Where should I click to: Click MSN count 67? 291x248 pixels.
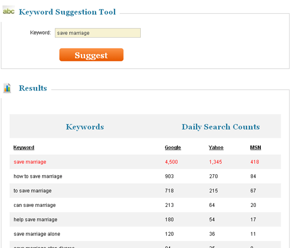click(253, 191)
